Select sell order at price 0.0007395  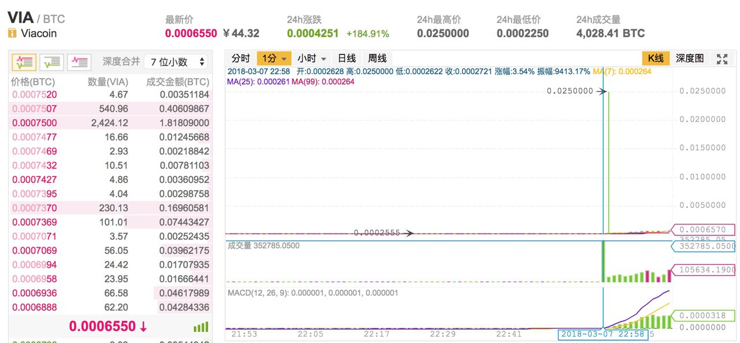[x=110, y=193]
